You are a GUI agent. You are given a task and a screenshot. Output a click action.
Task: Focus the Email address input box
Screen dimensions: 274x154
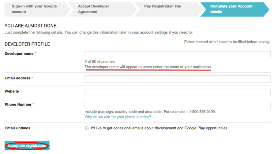coord(177,79)
